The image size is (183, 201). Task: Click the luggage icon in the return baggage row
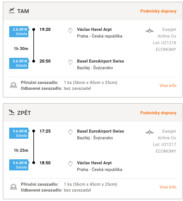pyautogui.click(x=13, y=187)
